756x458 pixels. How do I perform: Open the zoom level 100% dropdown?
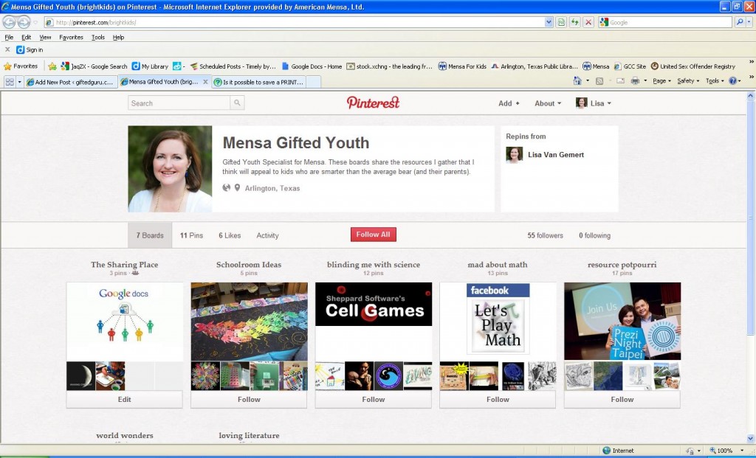(743, 451)
